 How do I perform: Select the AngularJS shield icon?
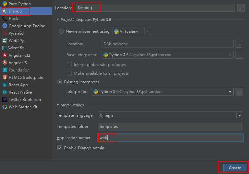point(5,62)
